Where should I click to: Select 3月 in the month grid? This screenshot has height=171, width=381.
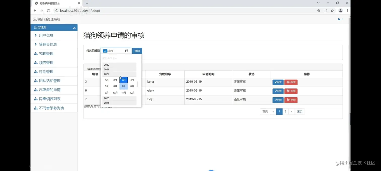[124, 80]
